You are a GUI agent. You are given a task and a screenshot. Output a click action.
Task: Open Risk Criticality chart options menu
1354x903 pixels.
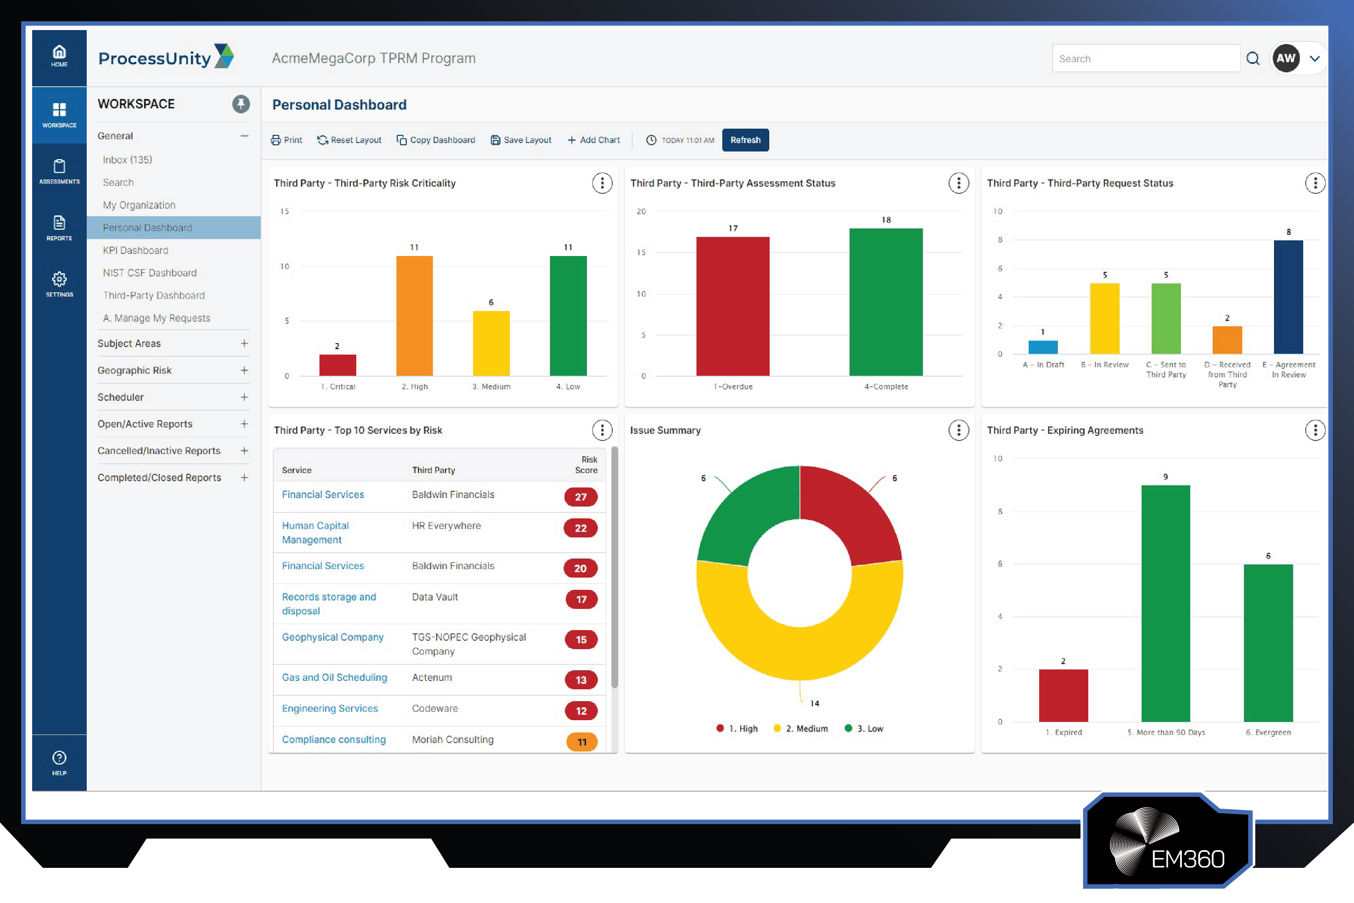[x=602, y=183]
